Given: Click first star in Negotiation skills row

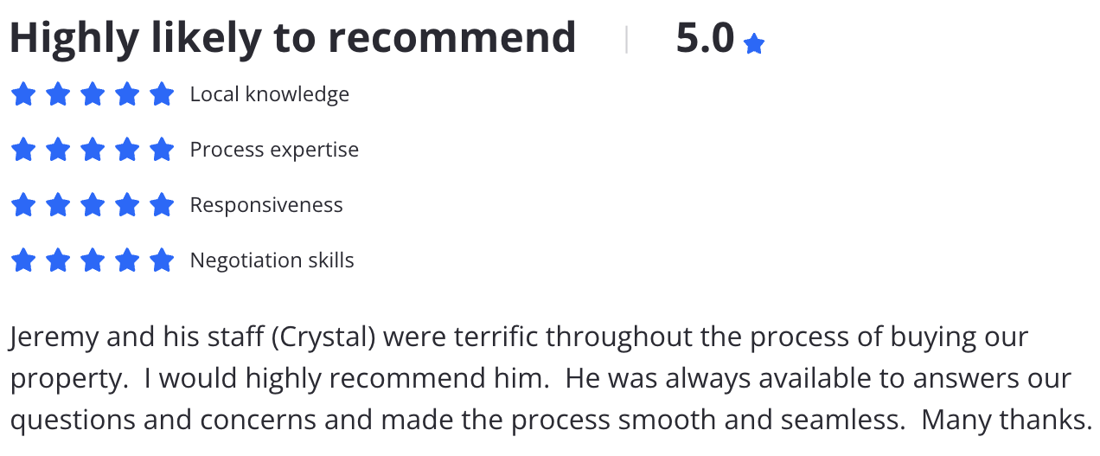Looking at the screenshot, I should coord(23,260).
